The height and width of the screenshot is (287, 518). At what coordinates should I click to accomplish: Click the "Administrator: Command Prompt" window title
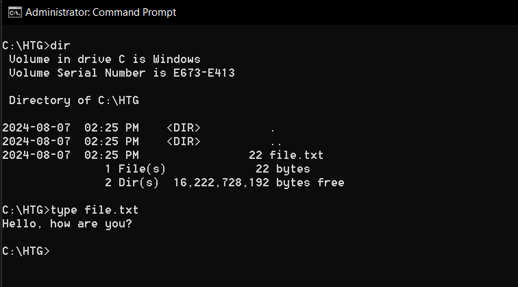click(101, 12)
